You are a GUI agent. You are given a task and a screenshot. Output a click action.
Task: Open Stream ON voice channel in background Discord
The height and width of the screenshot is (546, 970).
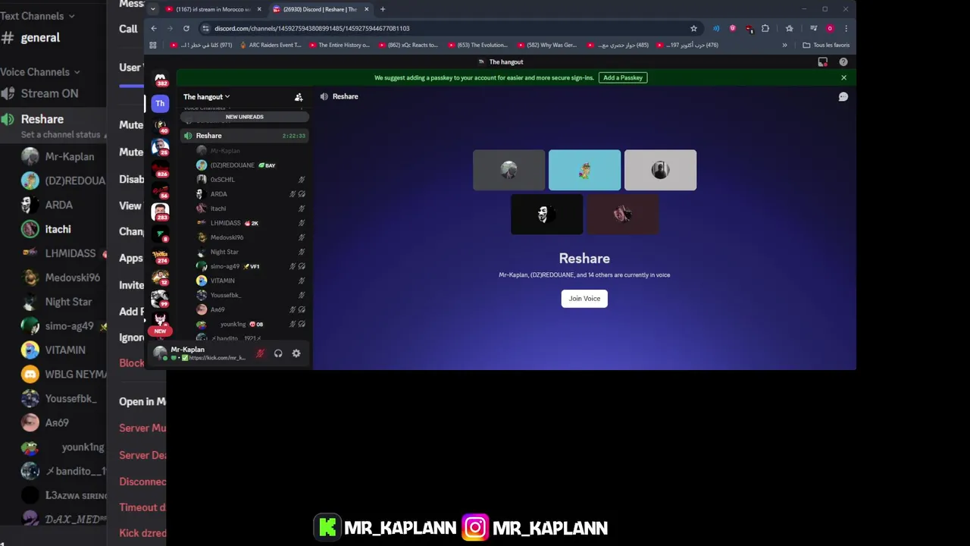coord(39,94)
